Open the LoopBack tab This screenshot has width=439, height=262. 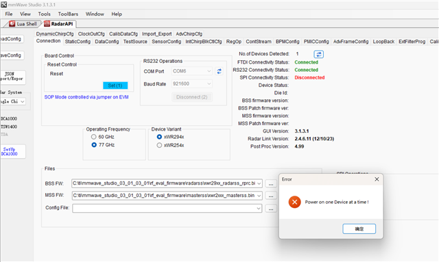coord(383,42)
